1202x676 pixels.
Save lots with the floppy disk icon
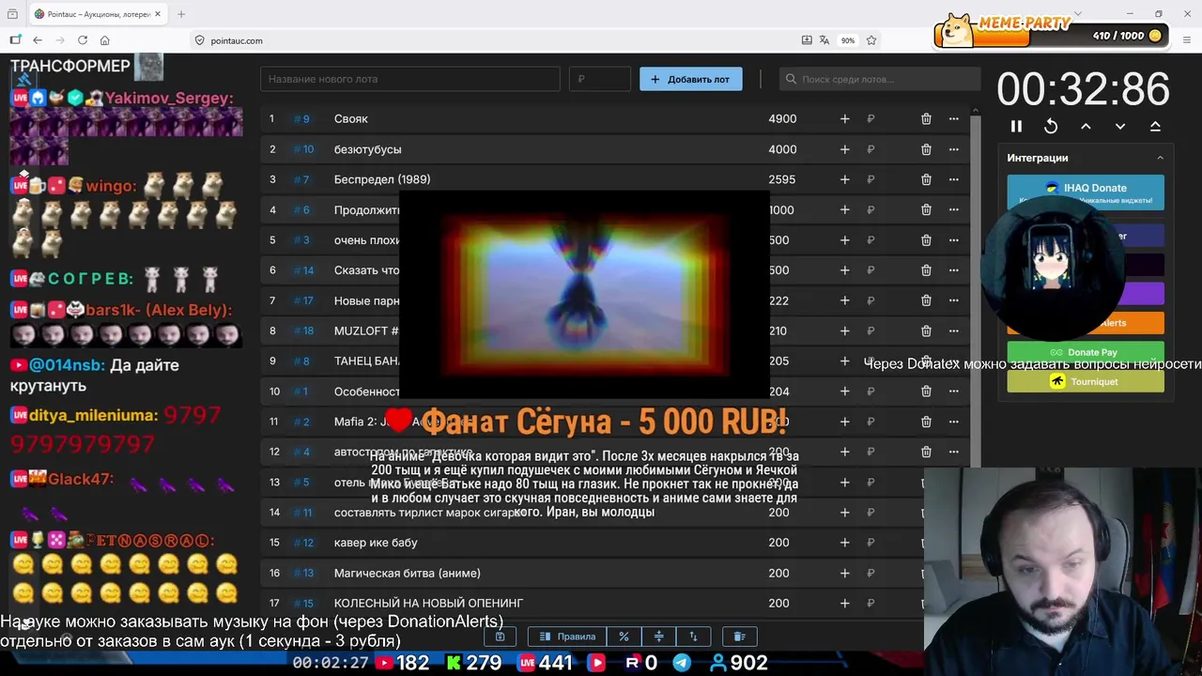click(501, 637)
